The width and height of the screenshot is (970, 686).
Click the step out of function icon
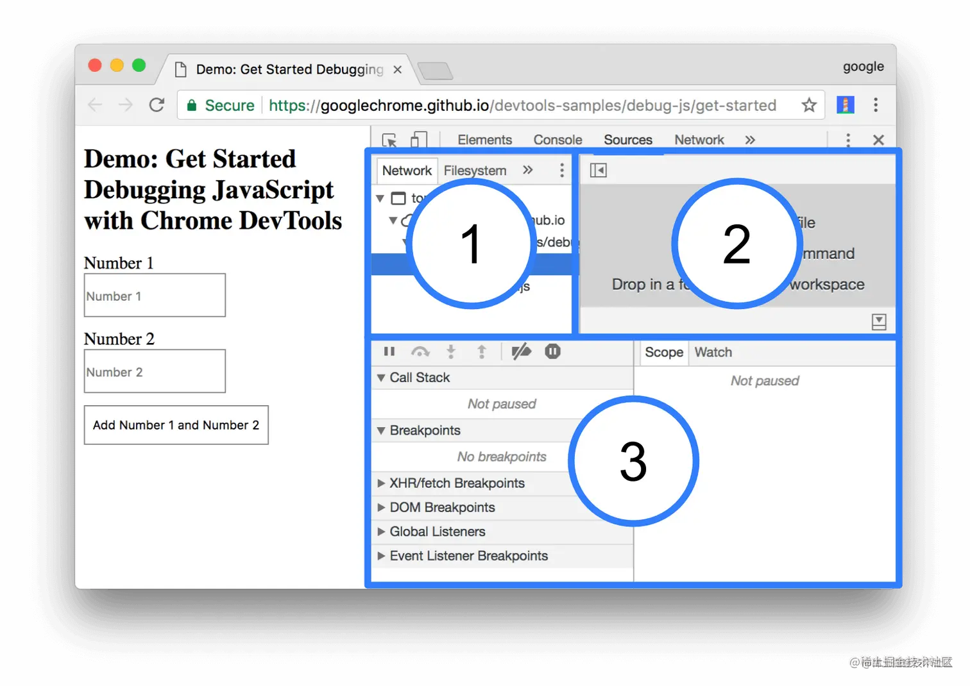click(482, 351)
